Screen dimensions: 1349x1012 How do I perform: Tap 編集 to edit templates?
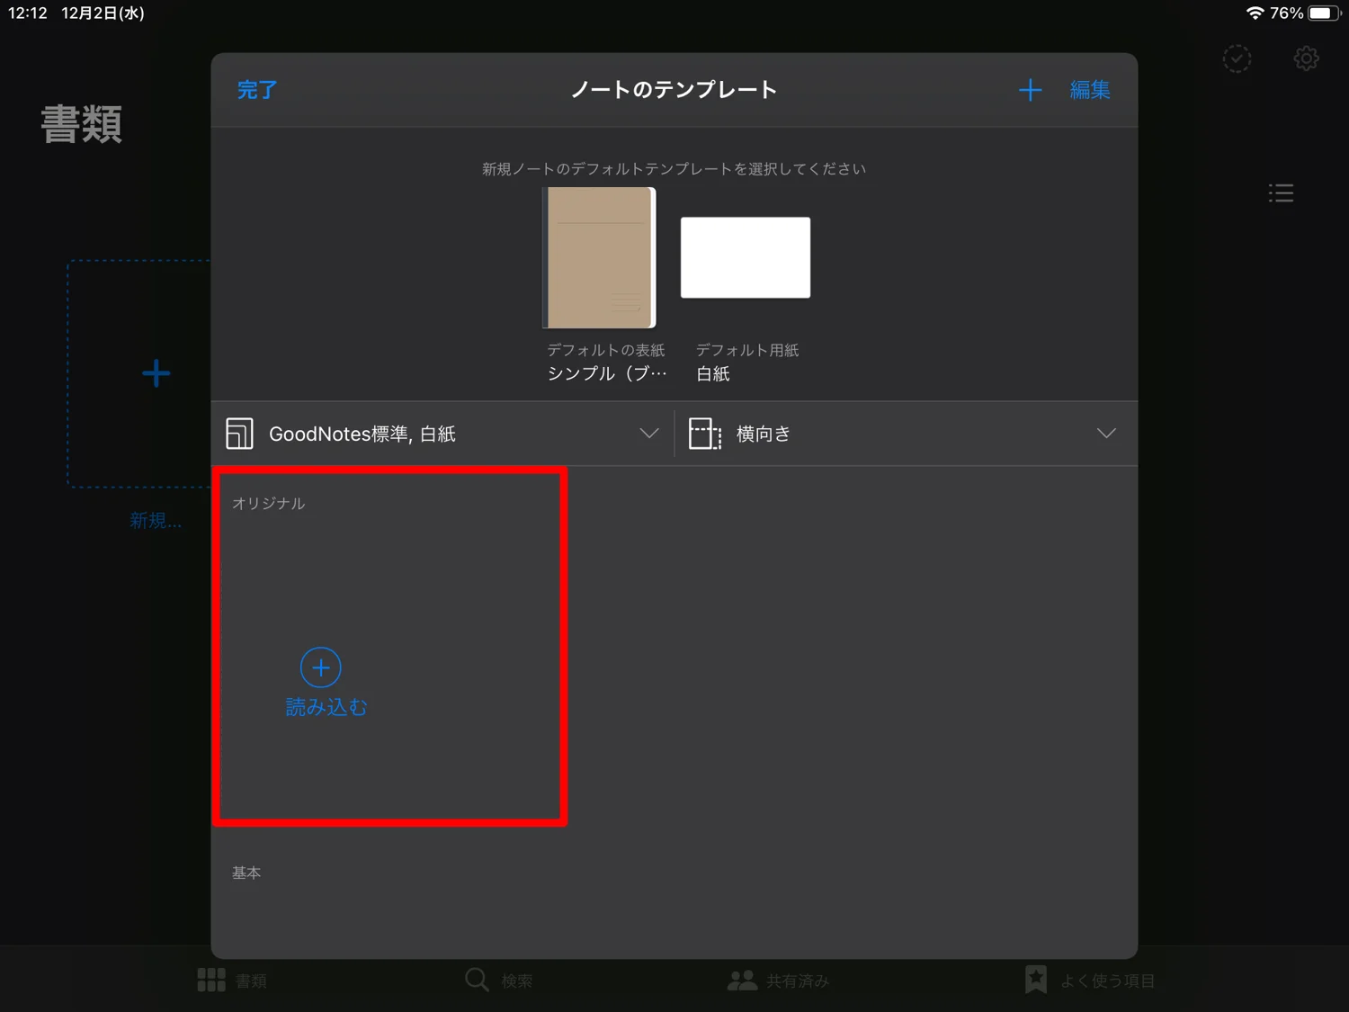click(x=1089, y=89)
